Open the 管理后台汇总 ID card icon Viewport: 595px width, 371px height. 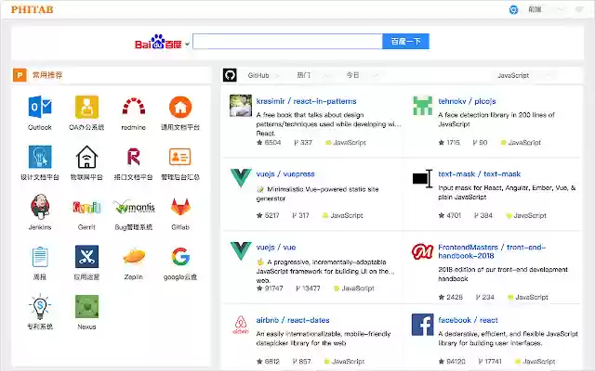[180, 157]
